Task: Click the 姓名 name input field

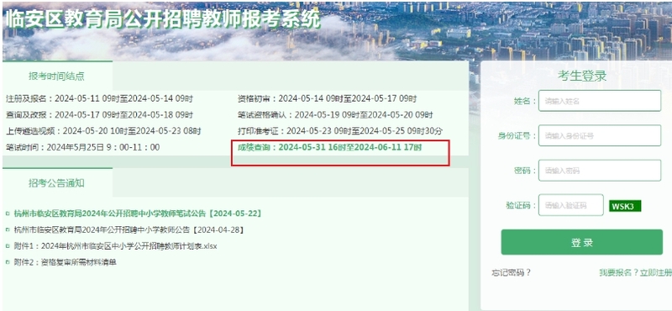Action: (600, 101)
